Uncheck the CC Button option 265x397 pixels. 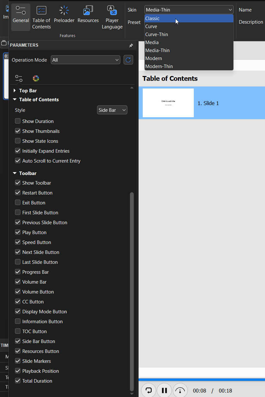click(x=18, y=302)
